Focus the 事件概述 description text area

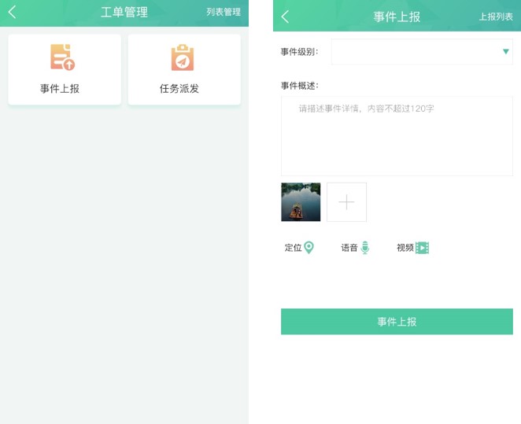click(397, 136)
